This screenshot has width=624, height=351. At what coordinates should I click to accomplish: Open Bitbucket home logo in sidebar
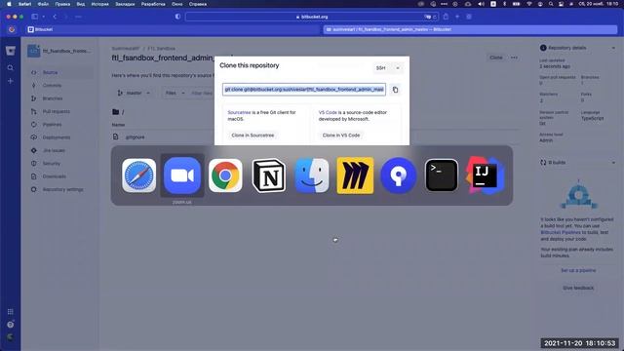[11, 51]
